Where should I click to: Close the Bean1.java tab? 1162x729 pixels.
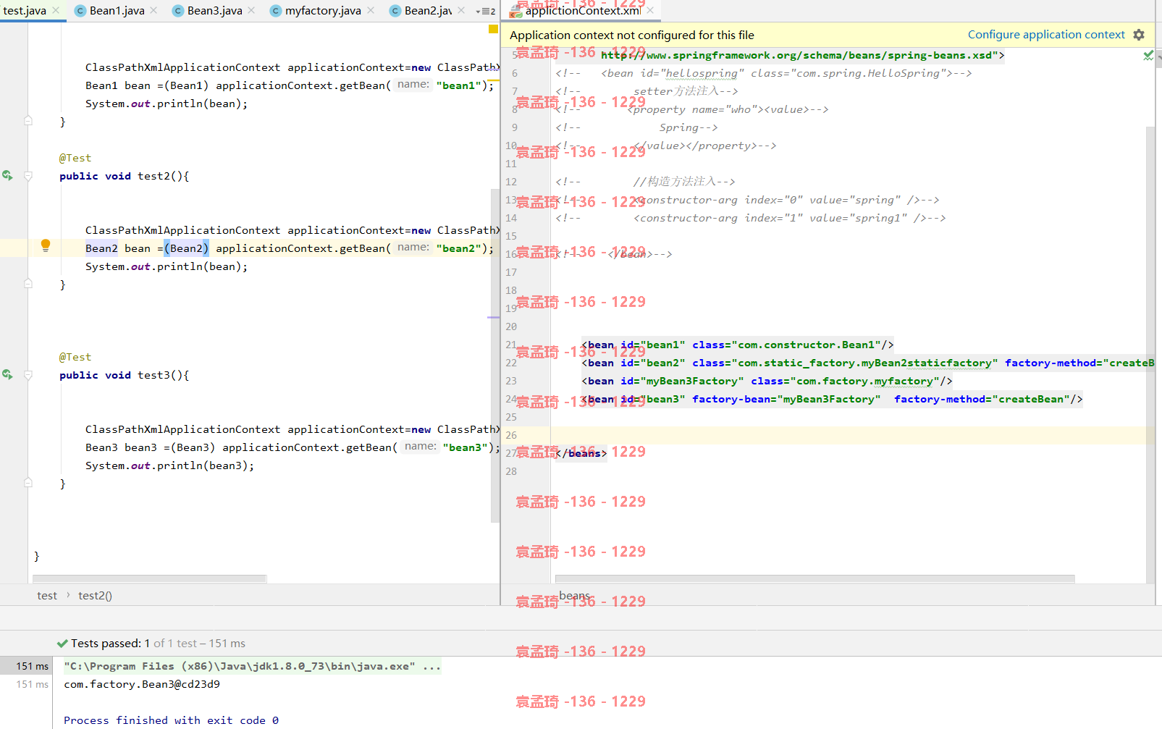(153, 11)
